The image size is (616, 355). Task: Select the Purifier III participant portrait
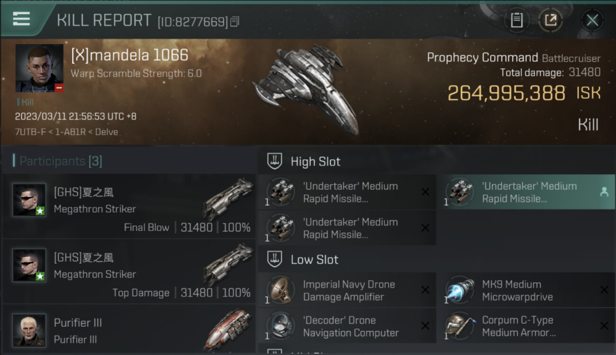[x=29, y=330]
